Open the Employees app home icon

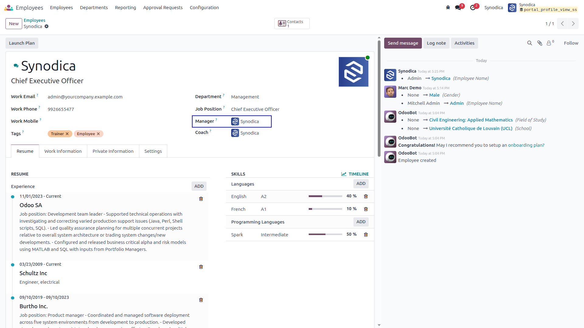pyautogui.click(x=9, y=8)
